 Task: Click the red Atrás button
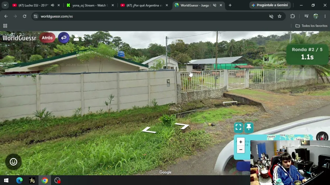(x=47, y=38)
